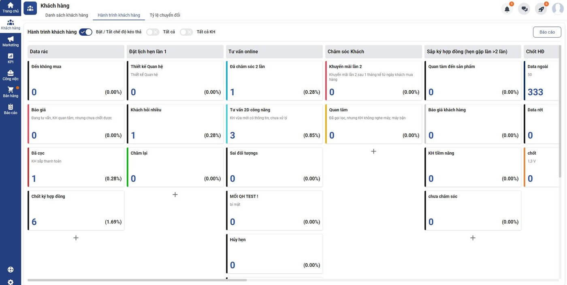Image resolution: width=567 pixels, height=285 pixels.
Task: Toggle the drag-and-drop mode switch
Action: point(86,32)
